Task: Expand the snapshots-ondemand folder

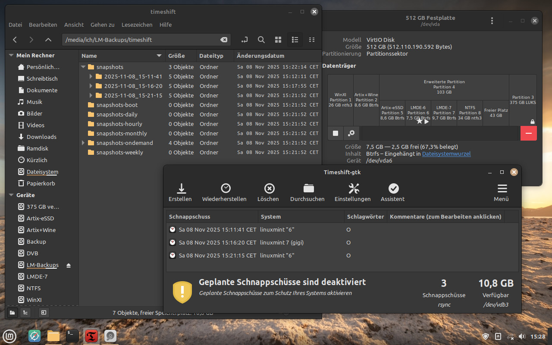Action: click(83, 143)
